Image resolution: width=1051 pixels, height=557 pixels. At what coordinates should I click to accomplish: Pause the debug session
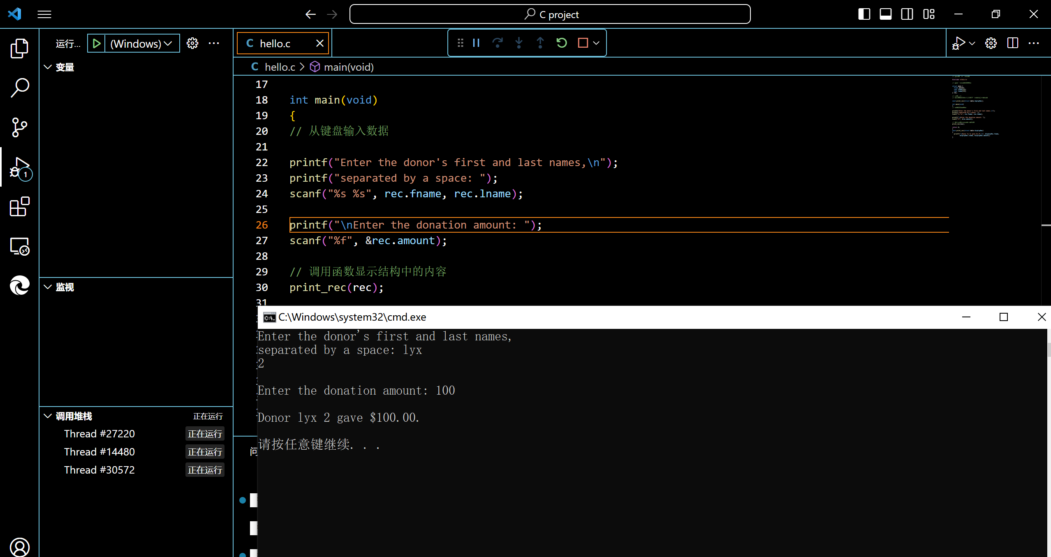tap(476, 43)
